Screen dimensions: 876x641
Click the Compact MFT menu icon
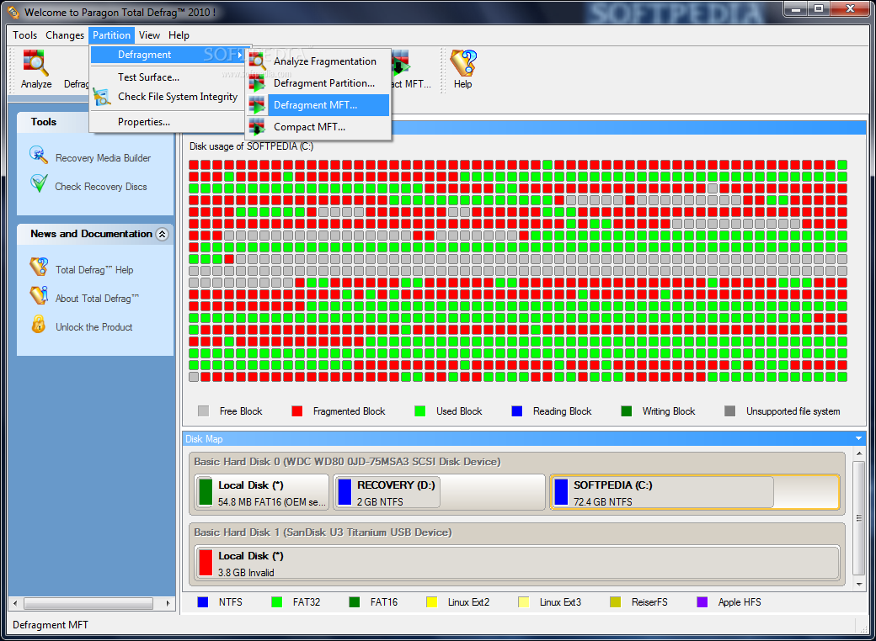point(257,127)
